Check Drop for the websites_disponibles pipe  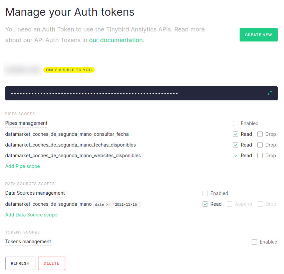click(x=260, y=156)
